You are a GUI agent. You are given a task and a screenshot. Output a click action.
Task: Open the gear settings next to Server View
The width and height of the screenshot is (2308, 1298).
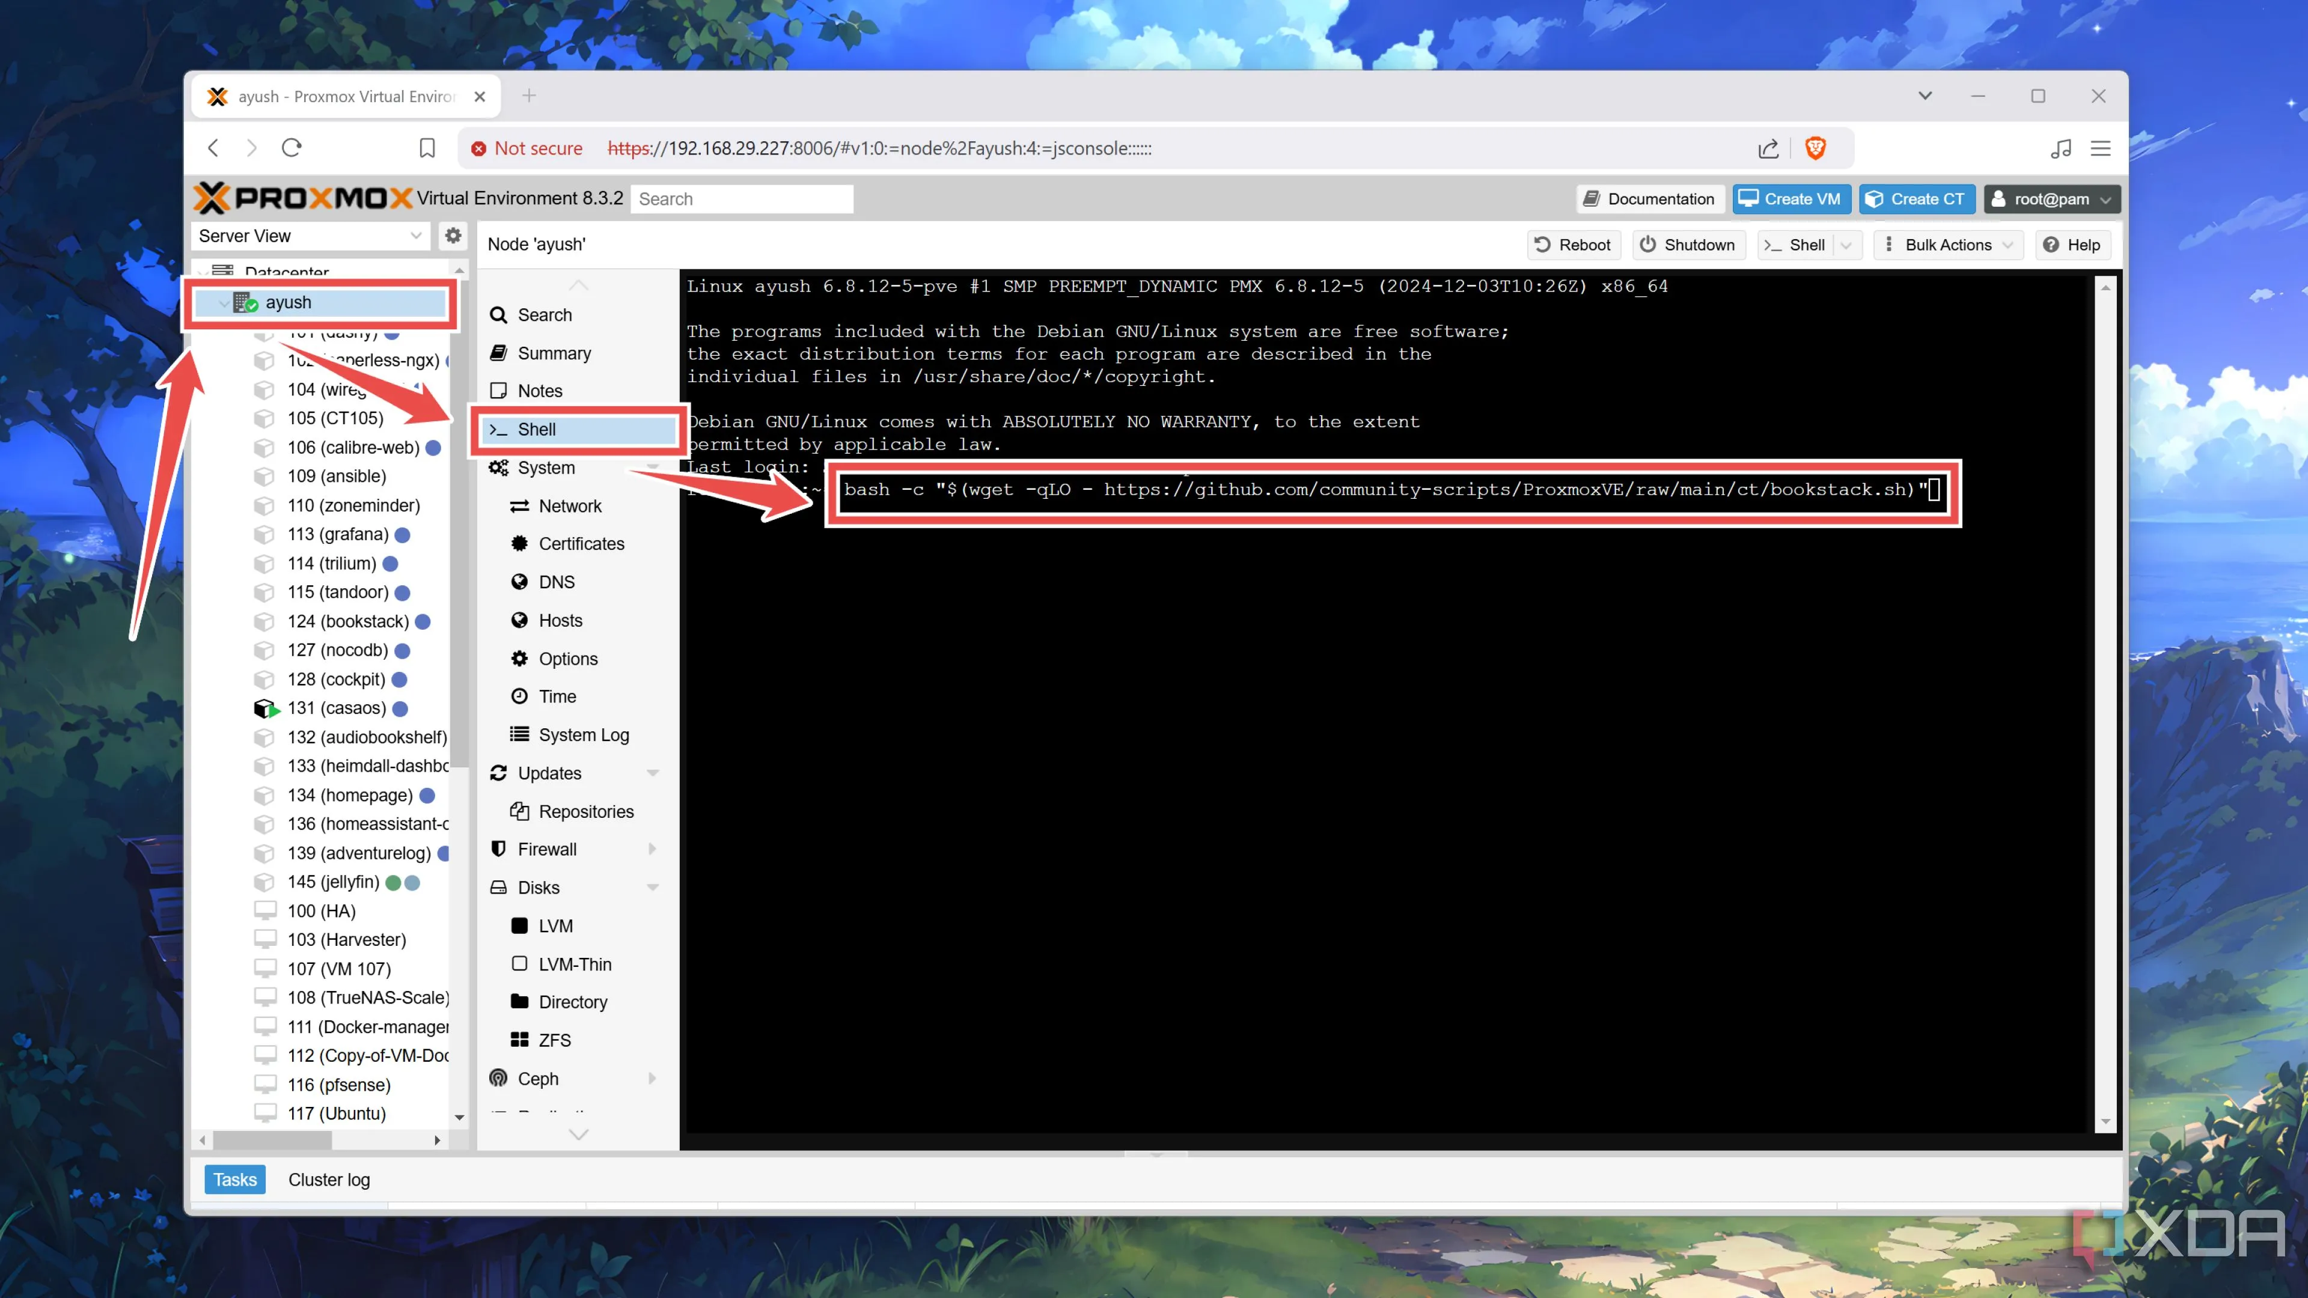coord(453,236)
